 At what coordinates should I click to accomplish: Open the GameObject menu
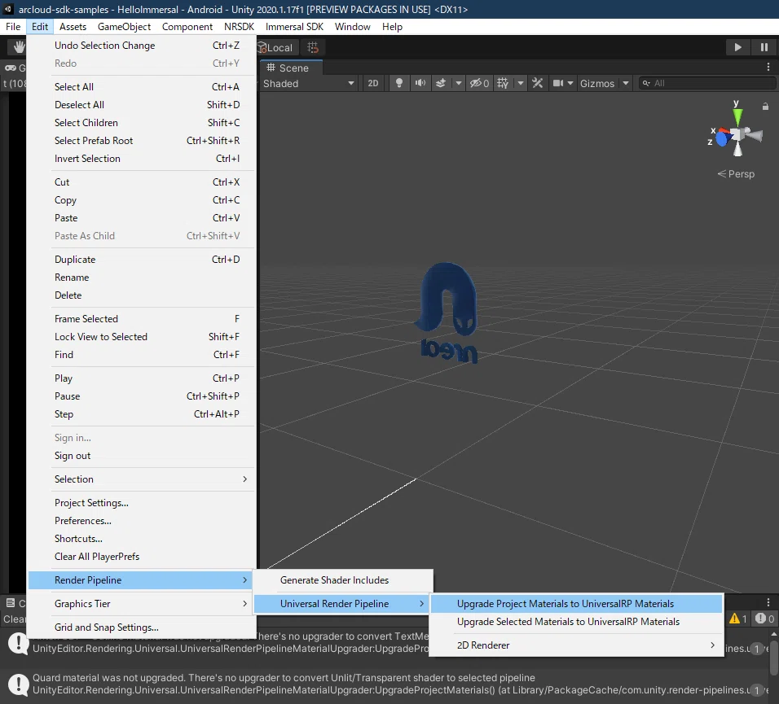pos(124,26)
